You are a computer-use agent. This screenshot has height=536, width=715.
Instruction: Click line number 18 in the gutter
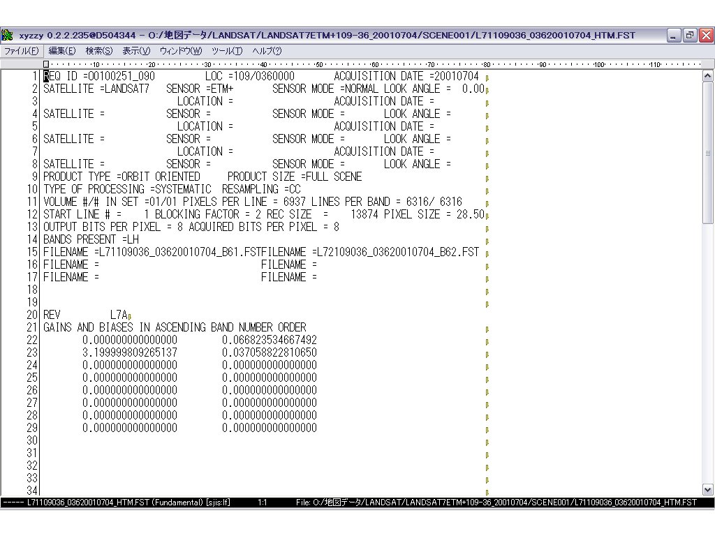(32, 290)
